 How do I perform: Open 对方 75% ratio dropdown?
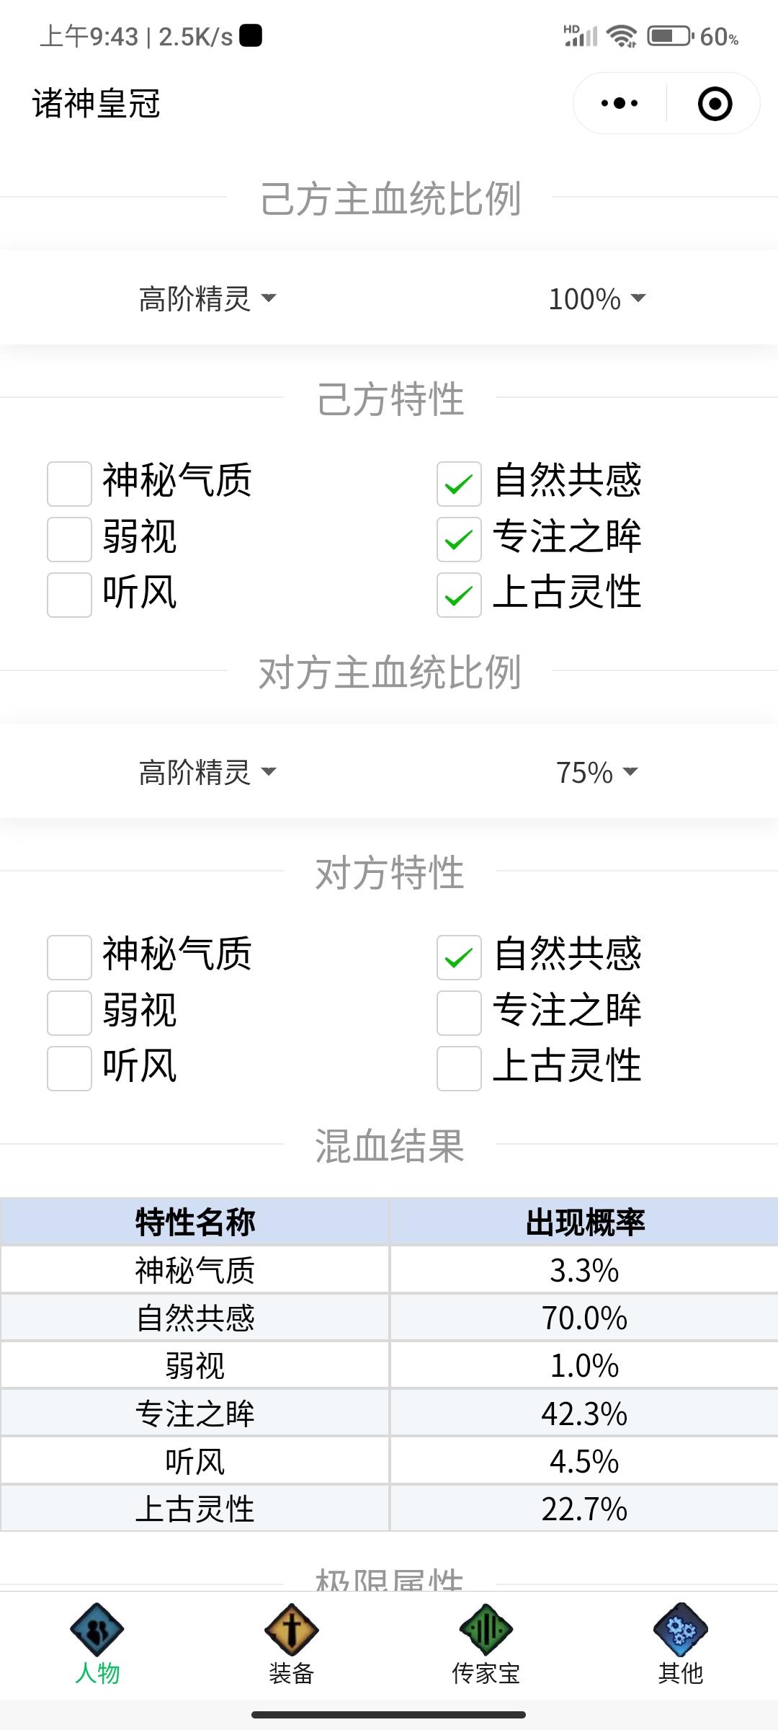[597, 772]
